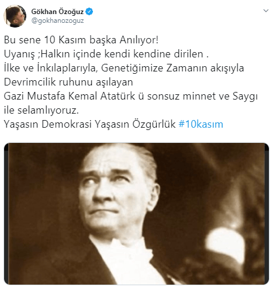Click the words "sonsuz minnet ve Saygı"
Image resolution: width=273 pixels, height=294 pixels.
pos(202,97)
